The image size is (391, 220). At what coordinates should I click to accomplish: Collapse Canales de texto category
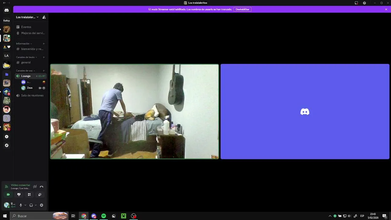pos(27,57)
